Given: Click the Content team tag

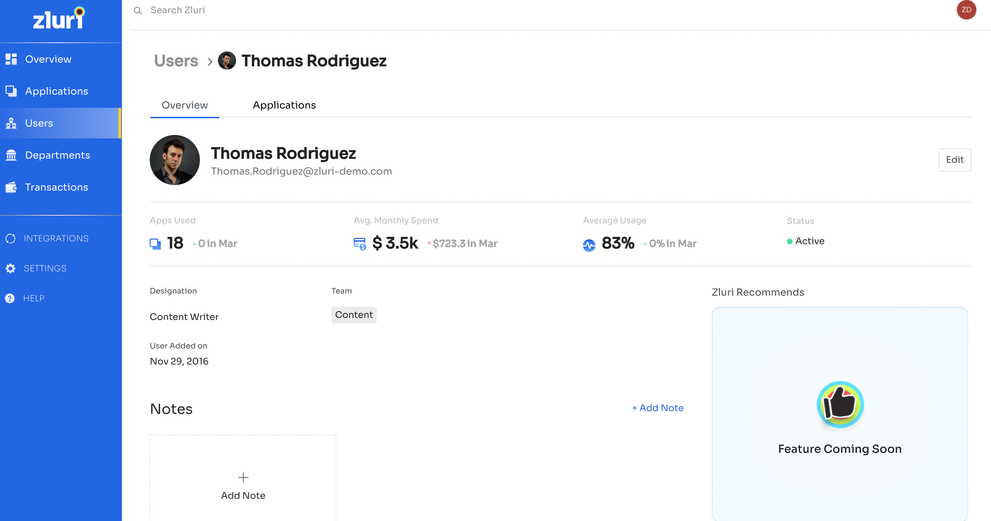Looking at the screenshot, I should (353, 315).
